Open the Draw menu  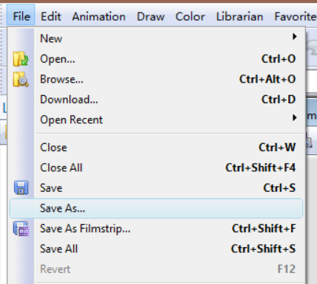(151, 16)
